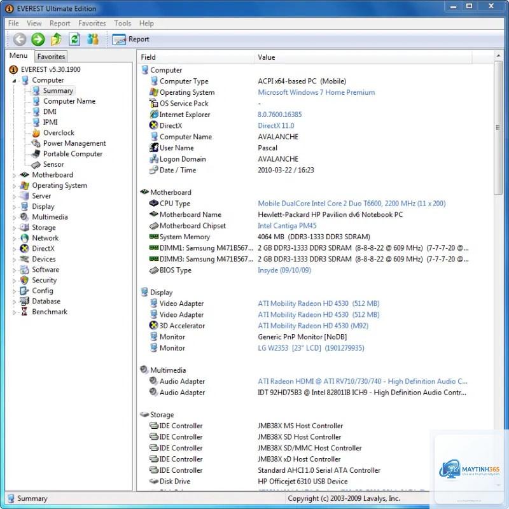Viewport: 509px width, 509px height.
Task: Click the 3D Accelerator icon
Action: [x=153, y=325]
